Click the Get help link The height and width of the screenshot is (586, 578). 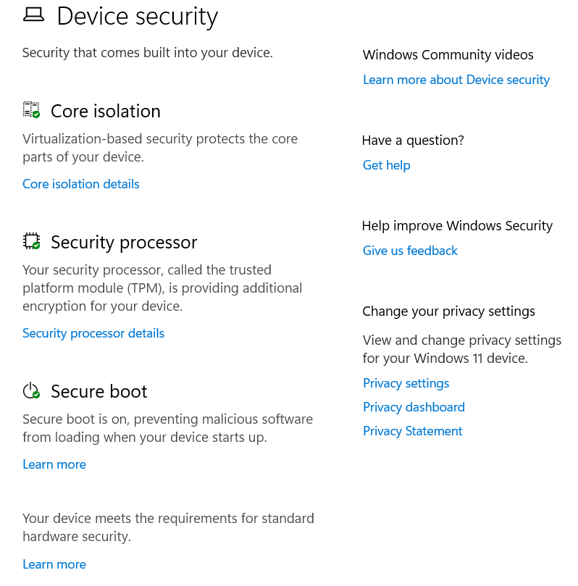[x=387, y=165]
